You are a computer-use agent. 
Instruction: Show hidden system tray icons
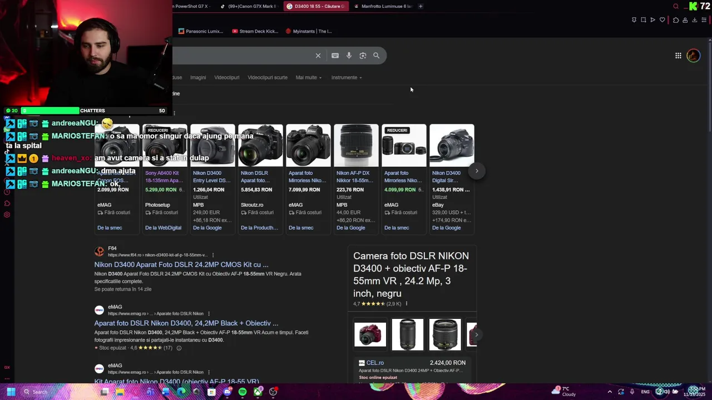(x=610, y=392)
